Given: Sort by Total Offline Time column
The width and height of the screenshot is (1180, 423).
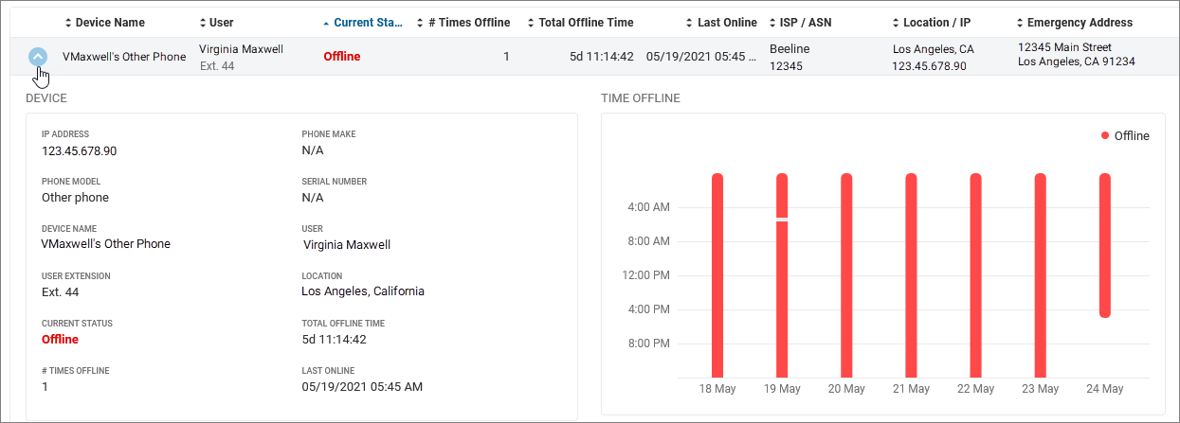Looking at the screenshot, I should (x=585, y=22).
